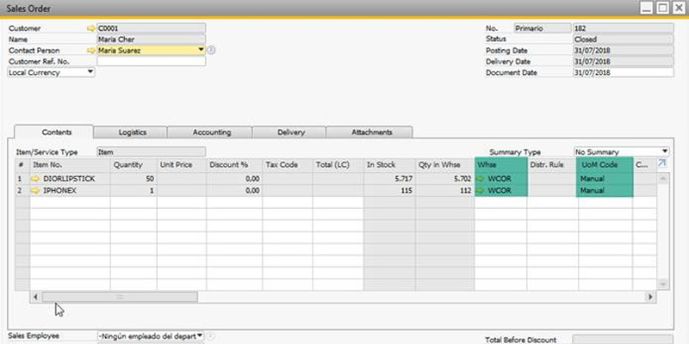Expand the Sales Employee dropdown

200,336
